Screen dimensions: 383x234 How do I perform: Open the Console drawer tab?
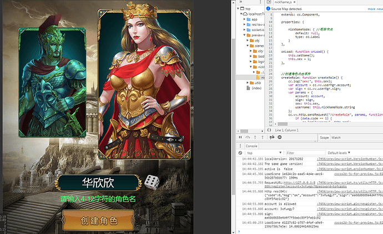point(251,146)
